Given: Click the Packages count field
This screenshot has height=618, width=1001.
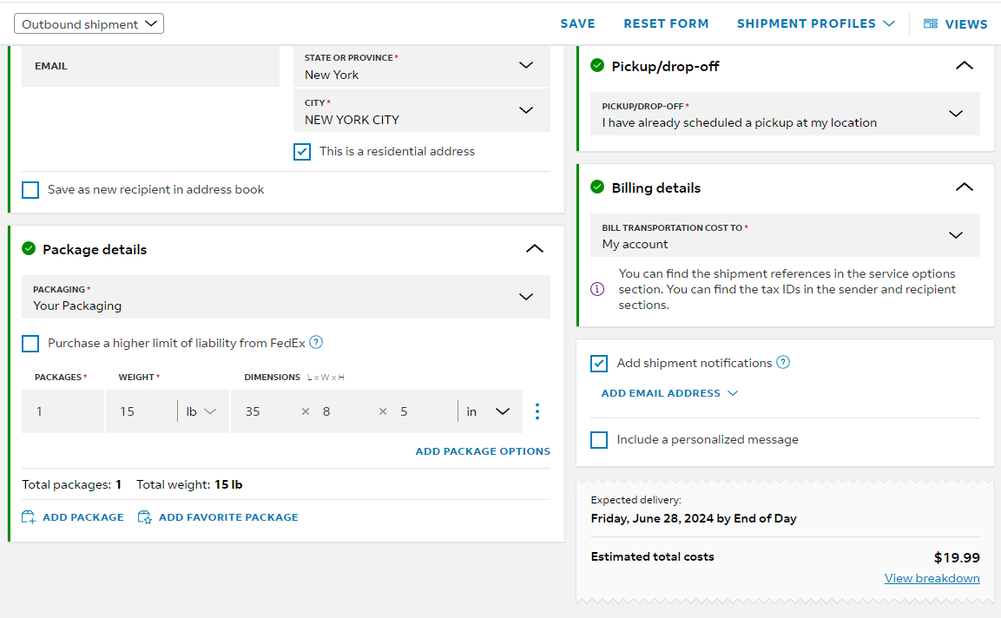Looking at the screenshot, I should pos(63,411).
